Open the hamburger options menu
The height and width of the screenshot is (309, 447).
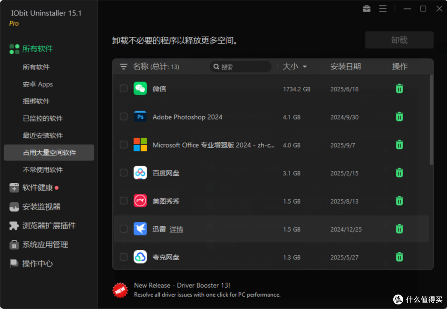[x=382, y=9]
